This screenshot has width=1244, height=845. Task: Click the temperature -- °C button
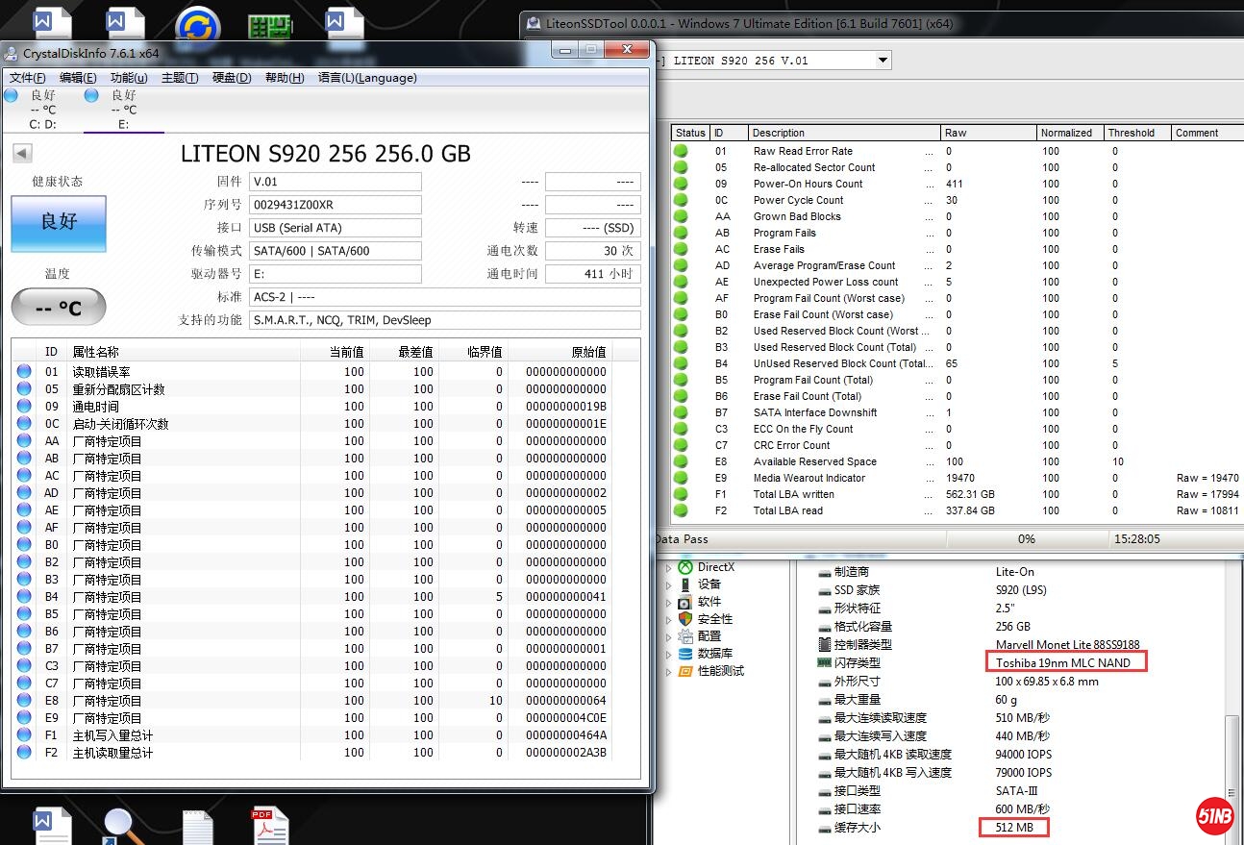click(59, 309)
